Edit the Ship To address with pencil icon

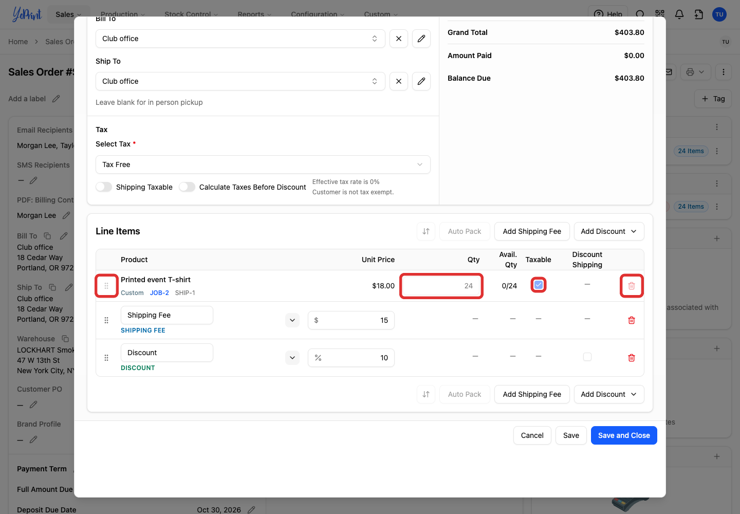click(x=421, y=81)
